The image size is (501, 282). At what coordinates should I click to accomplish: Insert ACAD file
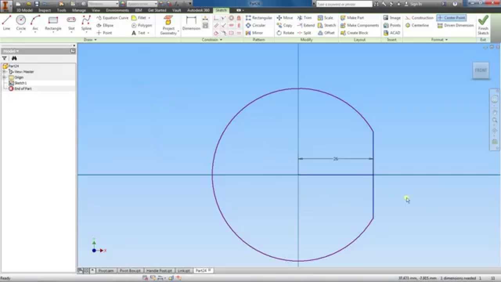pos(392,33)
